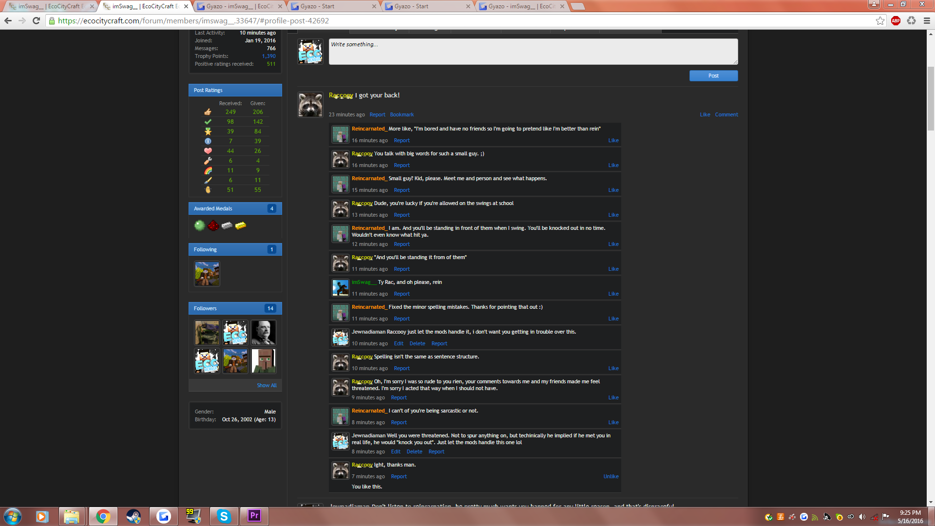Delete the 'let the mods handle it' comment
The image size is (935, 526).
[x=417, y=343]
